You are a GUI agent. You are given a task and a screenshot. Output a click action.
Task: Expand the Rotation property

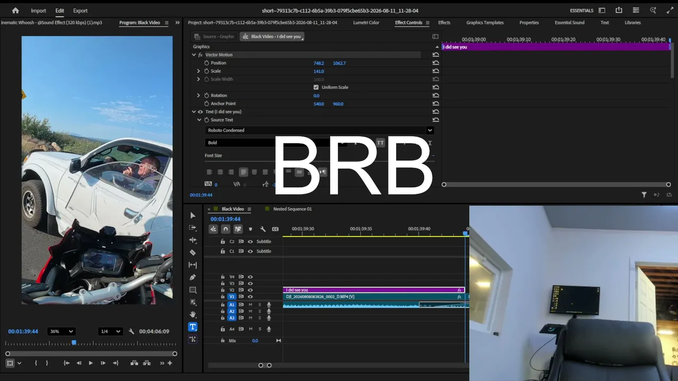click(x=199, y=95)
